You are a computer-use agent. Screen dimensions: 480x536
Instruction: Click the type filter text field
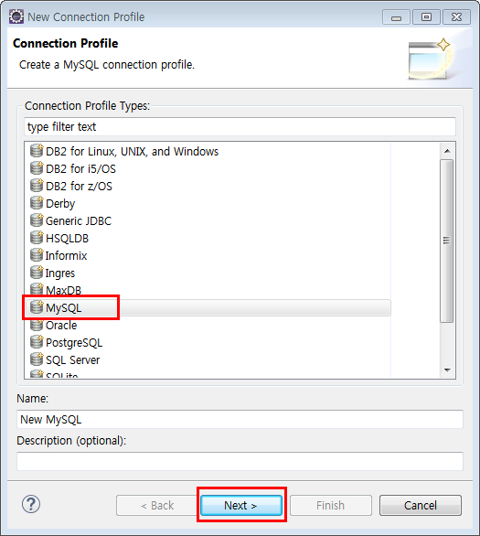click(x=240, y=127)
